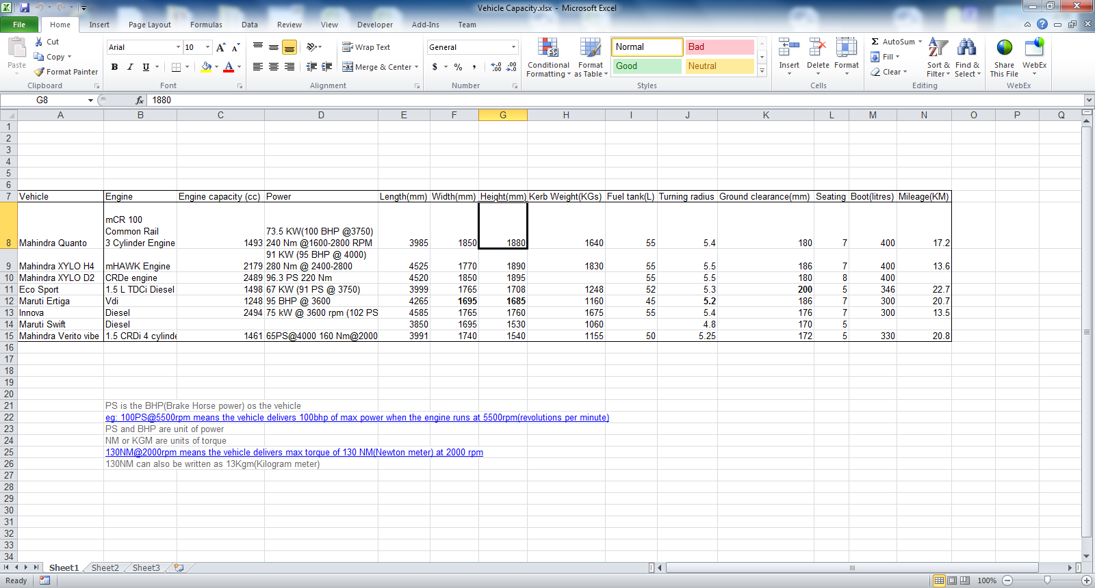
Task: Open the 130NM@2000rpm torque link
Action: 294,453
